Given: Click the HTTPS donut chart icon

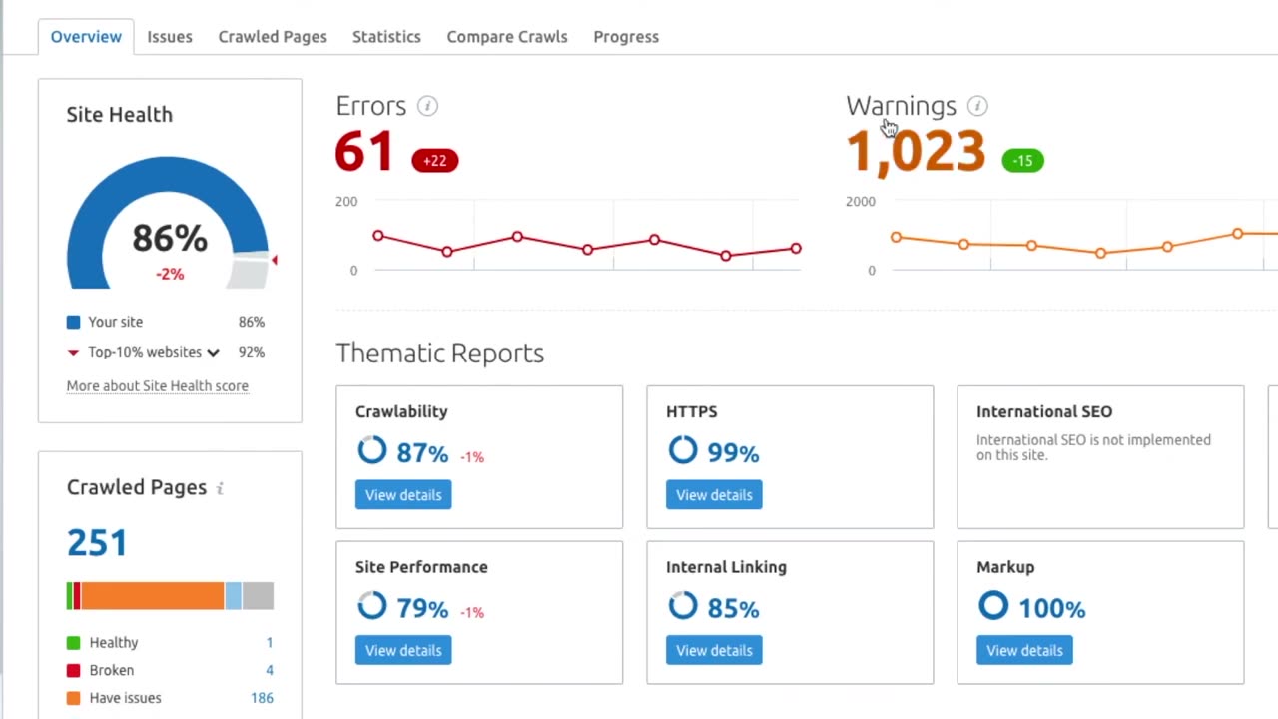Looking at the screenshot, I should pyautogui.click(x=683, y=450).
